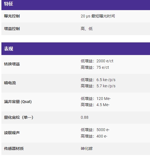The width and height of the screenshot is (150, 160).
Task: Click 高增益: 4.5 Me- value
Action: pyautogui.click(x=95, y=105)
